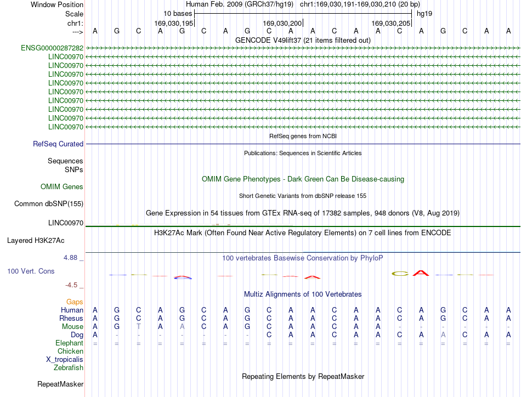Select the RefSeq Curated track label
The image size is (521, 397).
[58, 144]
